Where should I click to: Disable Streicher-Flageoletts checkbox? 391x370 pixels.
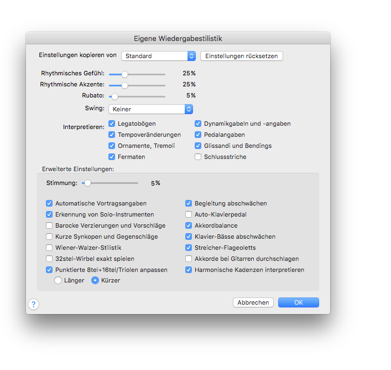[x=189, y=248]
